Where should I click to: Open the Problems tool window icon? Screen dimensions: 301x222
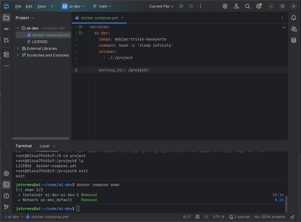point(6,196)
